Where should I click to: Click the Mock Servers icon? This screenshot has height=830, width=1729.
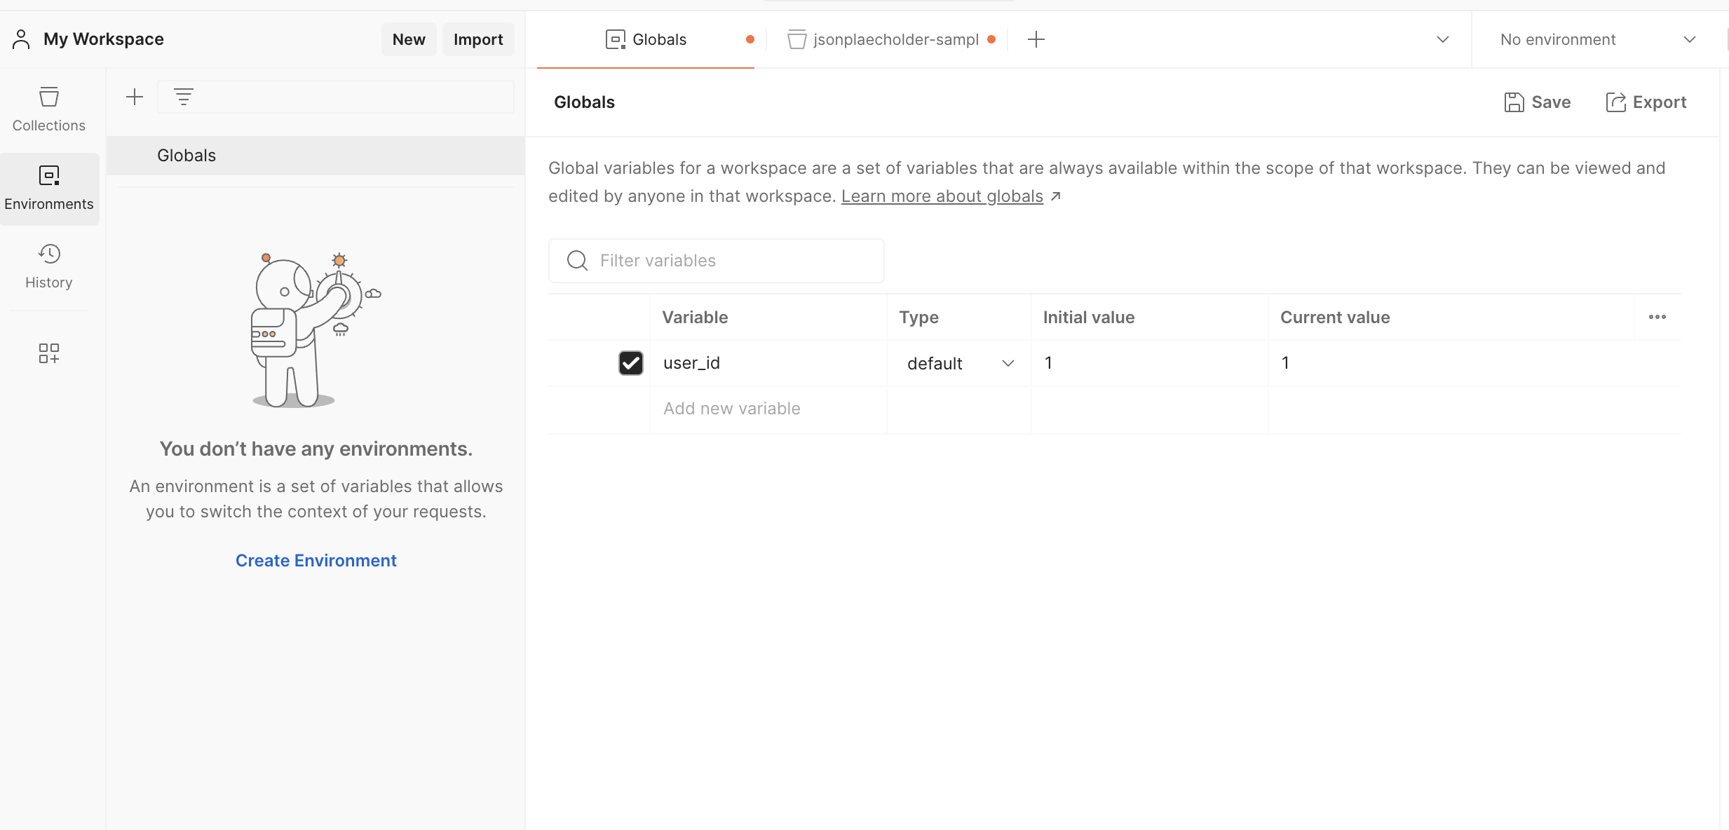48,353
